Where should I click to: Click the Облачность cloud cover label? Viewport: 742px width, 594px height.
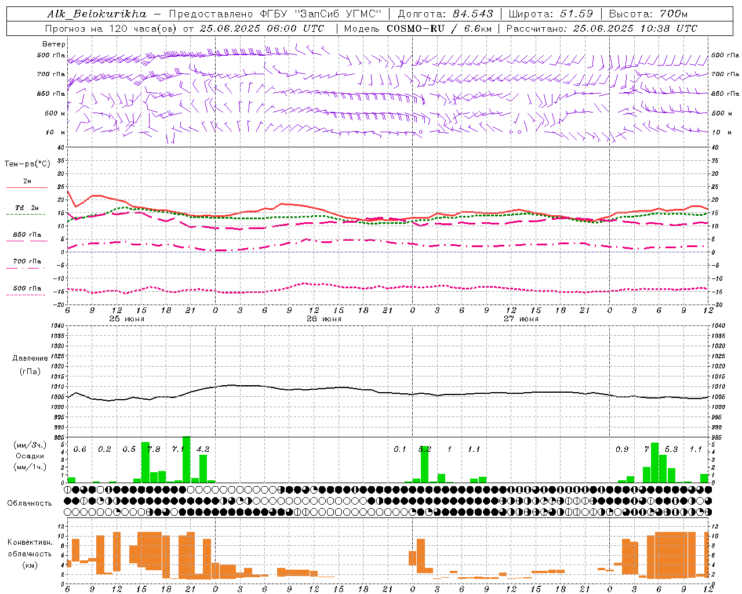(30, 503)
